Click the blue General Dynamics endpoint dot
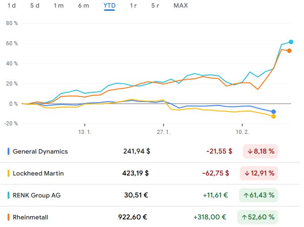The image size is (304, 227). [274, 111]
